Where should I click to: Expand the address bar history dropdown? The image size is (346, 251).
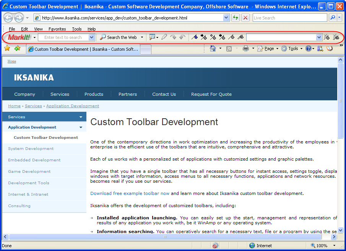(226, 18)
